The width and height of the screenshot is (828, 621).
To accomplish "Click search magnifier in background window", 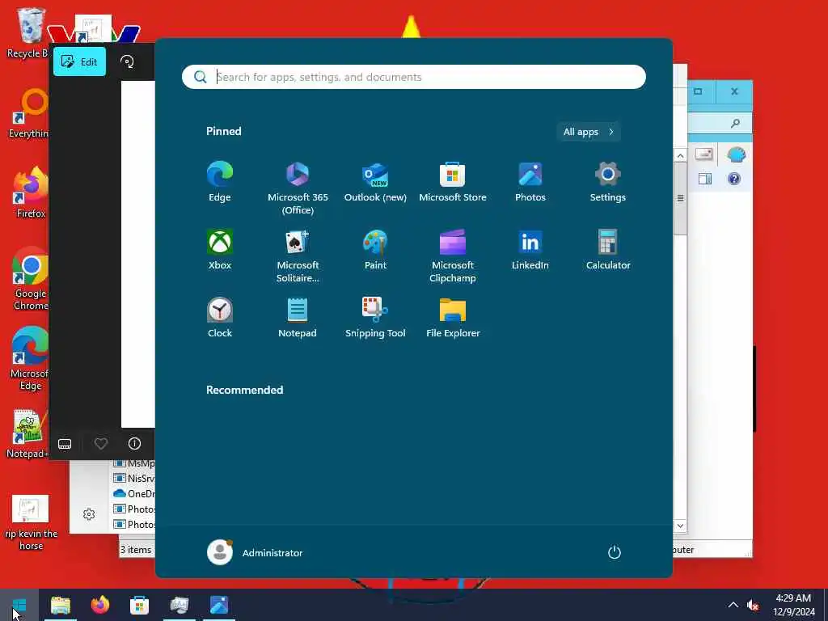I will [x=734, y=124].
